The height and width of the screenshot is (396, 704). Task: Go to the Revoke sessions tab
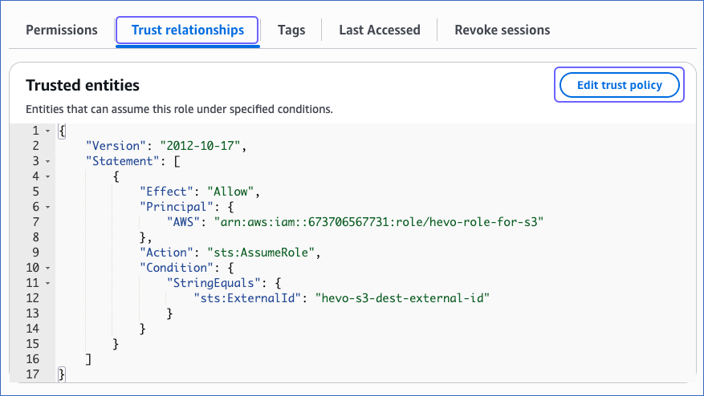[502, 30]
